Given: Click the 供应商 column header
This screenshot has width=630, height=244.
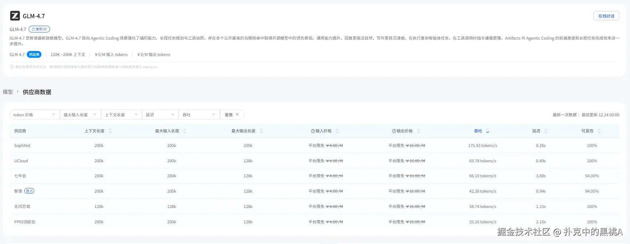Looking at the screenshot, I should (x=20, y=131).
